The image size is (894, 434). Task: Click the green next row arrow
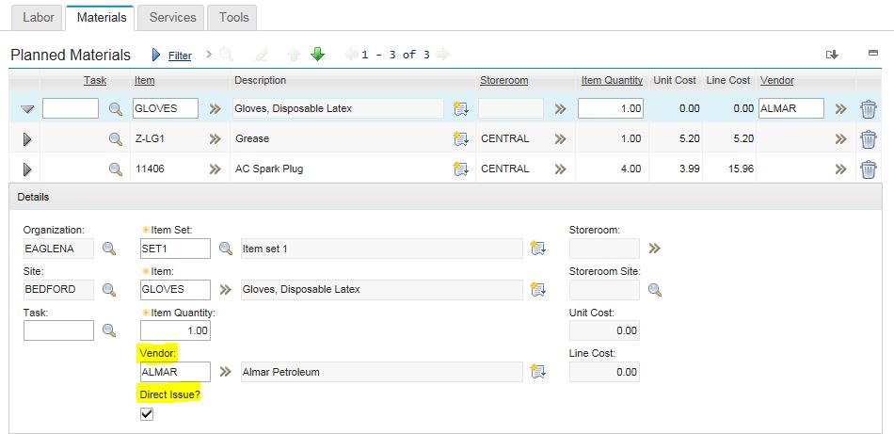[x=317, y=55]
